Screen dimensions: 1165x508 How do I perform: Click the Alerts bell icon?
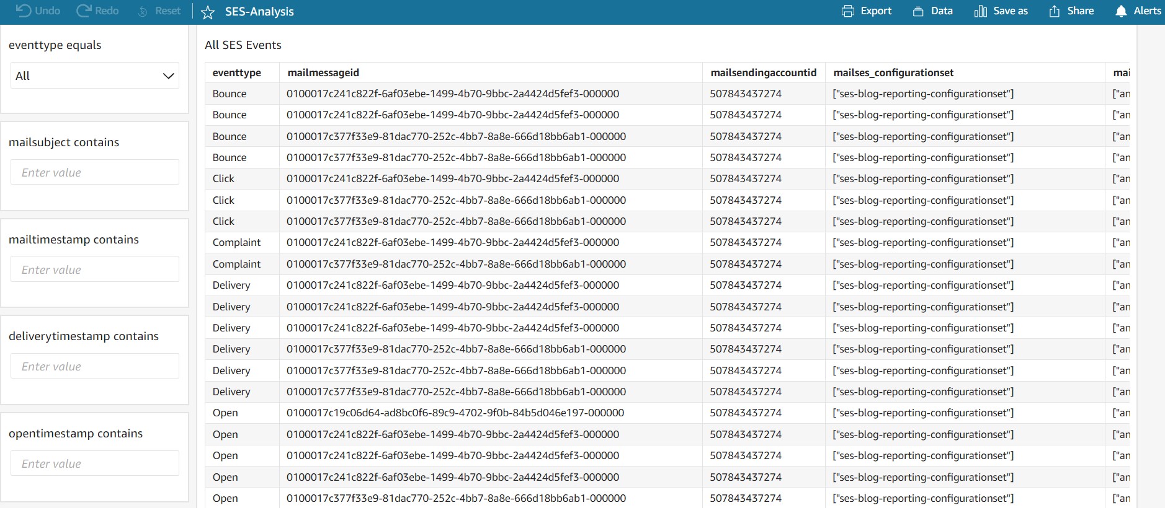(x=1121, y=11)
